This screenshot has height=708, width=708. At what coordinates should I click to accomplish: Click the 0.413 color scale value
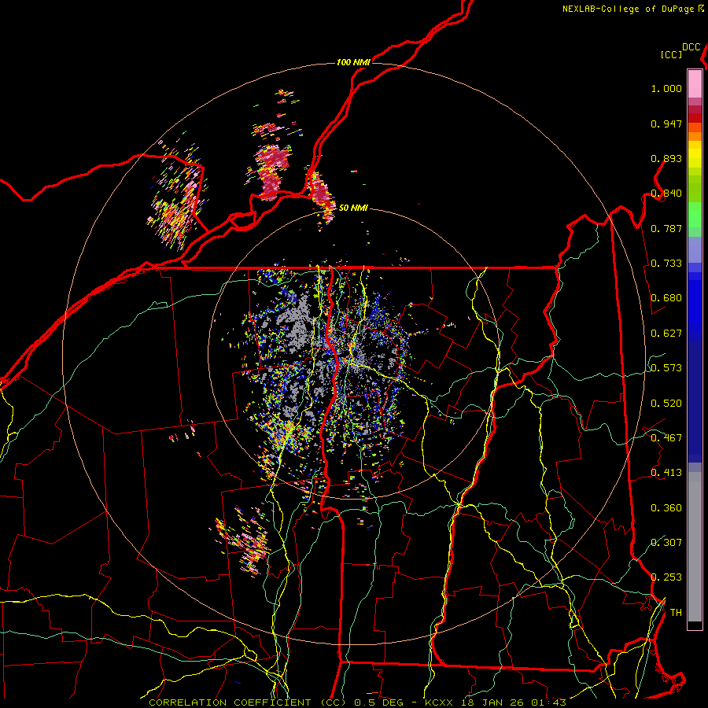pos(666,473)
